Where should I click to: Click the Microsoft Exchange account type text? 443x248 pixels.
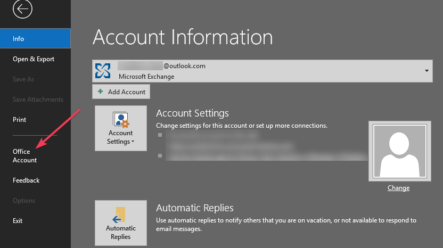(146, 77)
